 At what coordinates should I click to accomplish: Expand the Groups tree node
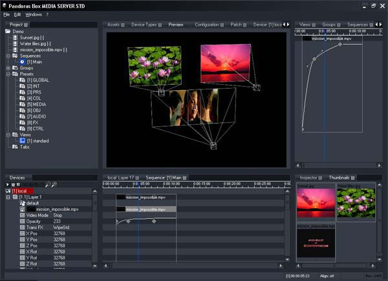tap(8, 68)
